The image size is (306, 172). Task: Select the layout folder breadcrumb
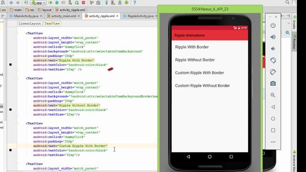(x=44, y=10)
